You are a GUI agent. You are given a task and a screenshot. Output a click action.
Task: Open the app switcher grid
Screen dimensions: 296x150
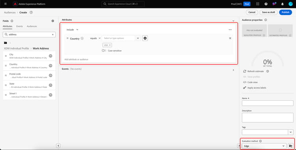point(257,4)
